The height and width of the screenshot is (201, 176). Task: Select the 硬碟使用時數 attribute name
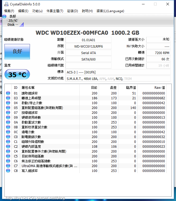point(31,117)
